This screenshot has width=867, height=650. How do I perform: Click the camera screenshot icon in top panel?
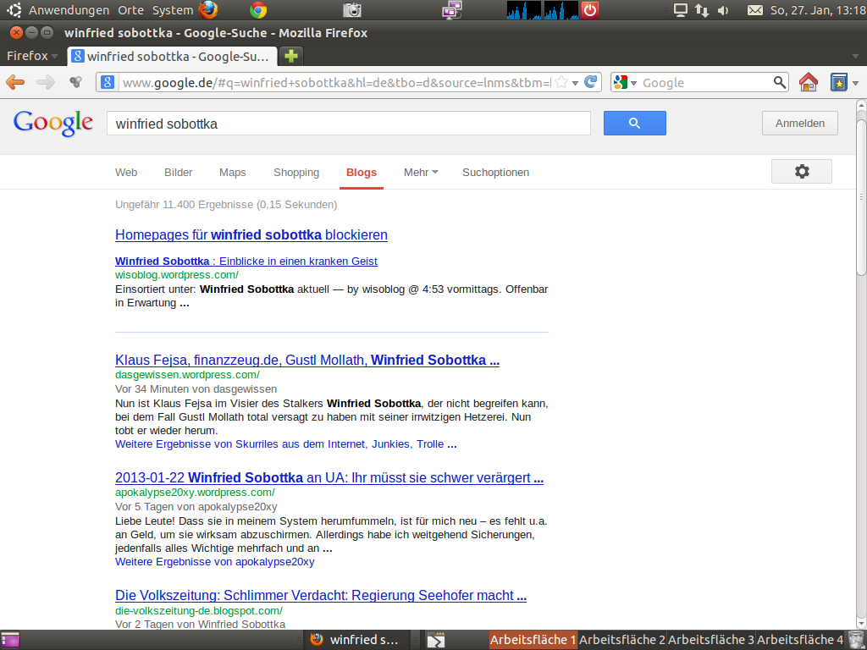(x=351, y=10)
